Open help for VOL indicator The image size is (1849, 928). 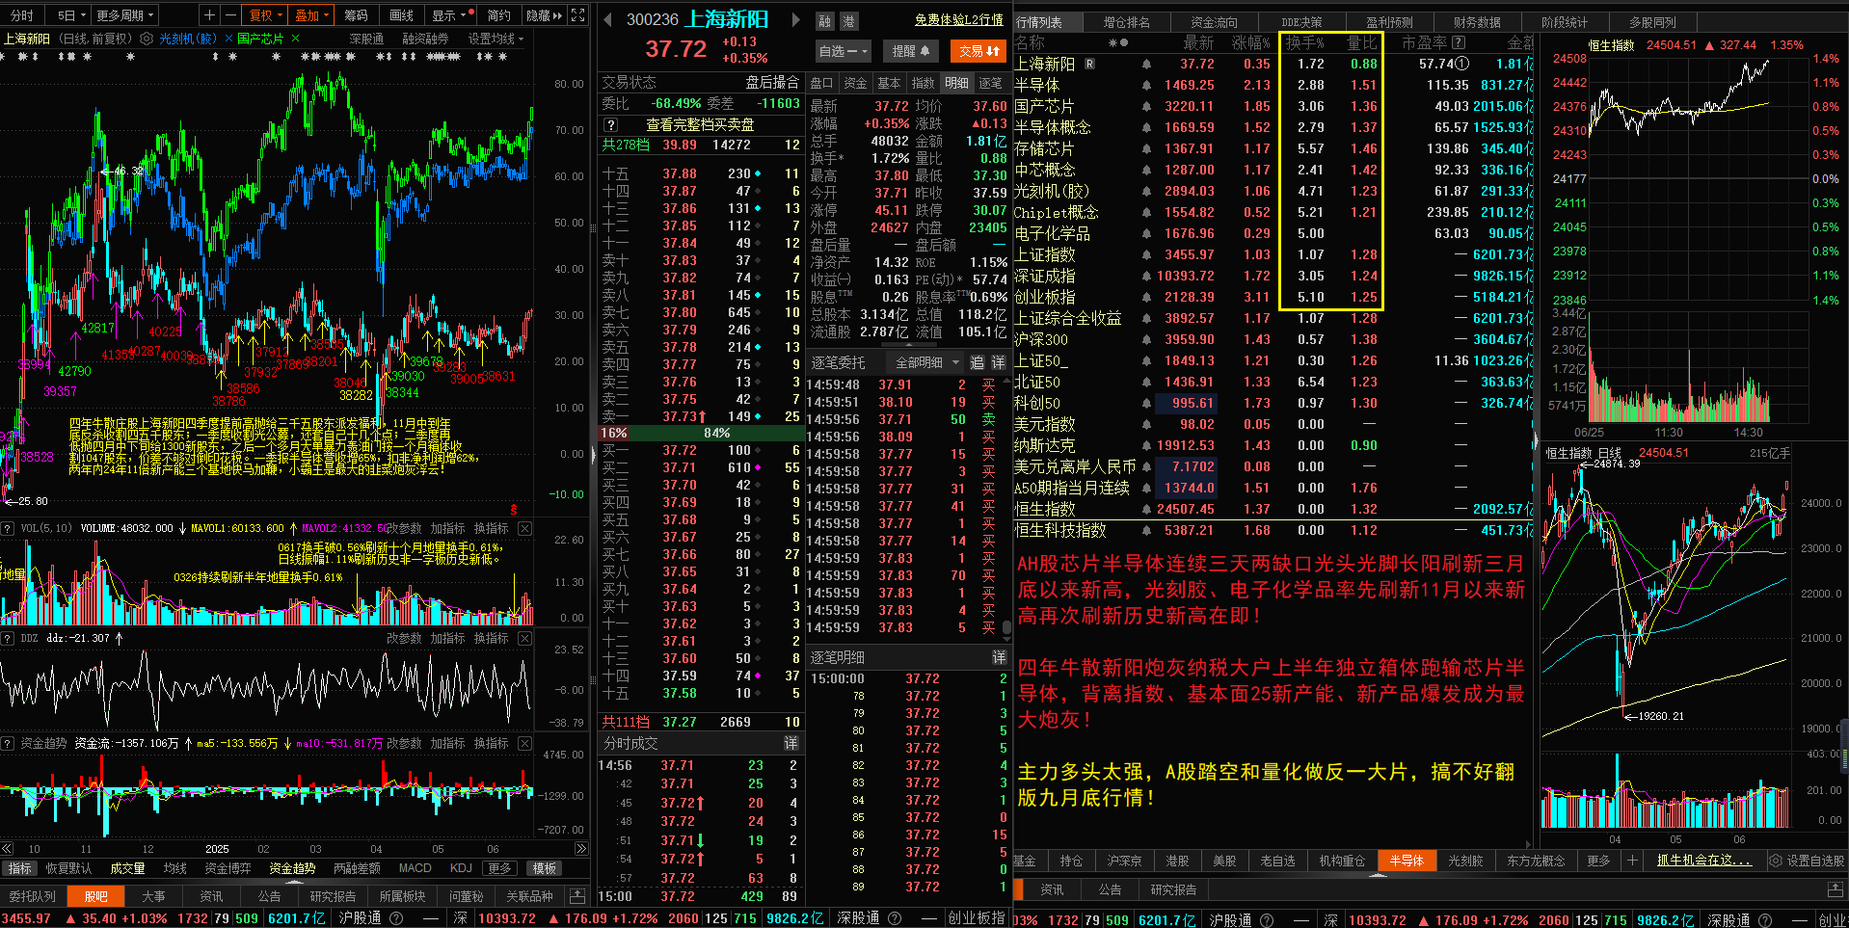(x=8, y=529)
